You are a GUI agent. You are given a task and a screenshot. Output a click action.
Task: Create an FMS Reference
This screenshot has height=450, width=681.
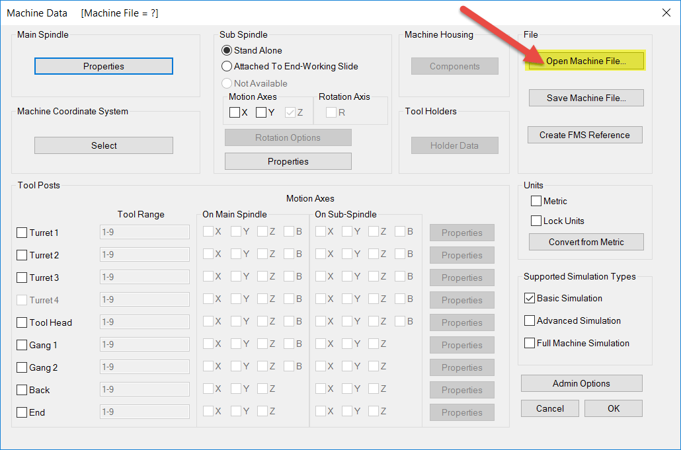coord(586,134)
